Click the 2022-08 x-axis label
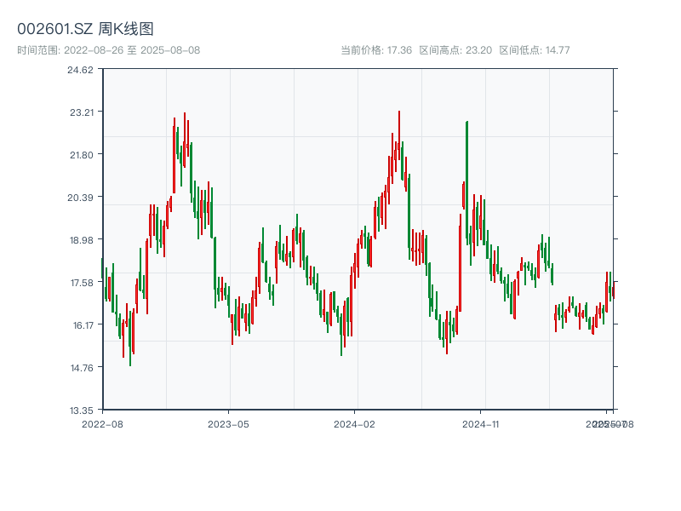 [102, 424]
